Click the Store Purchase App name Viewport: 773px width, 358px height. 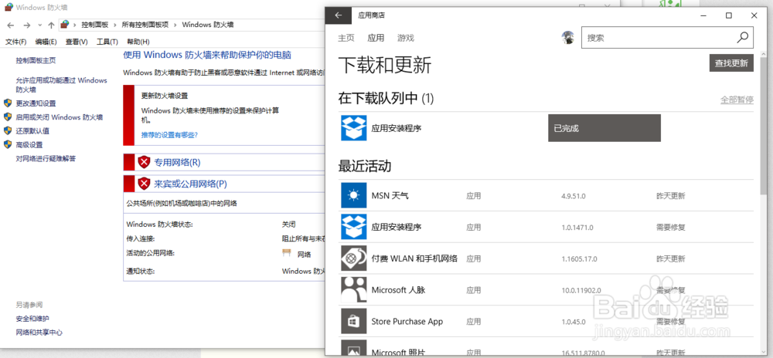407,322
